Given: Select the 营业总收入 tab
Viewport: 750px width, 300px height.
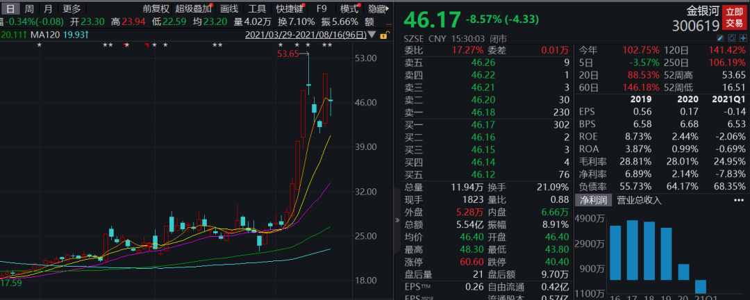Looking at the screenshot, I should [639, 200].
